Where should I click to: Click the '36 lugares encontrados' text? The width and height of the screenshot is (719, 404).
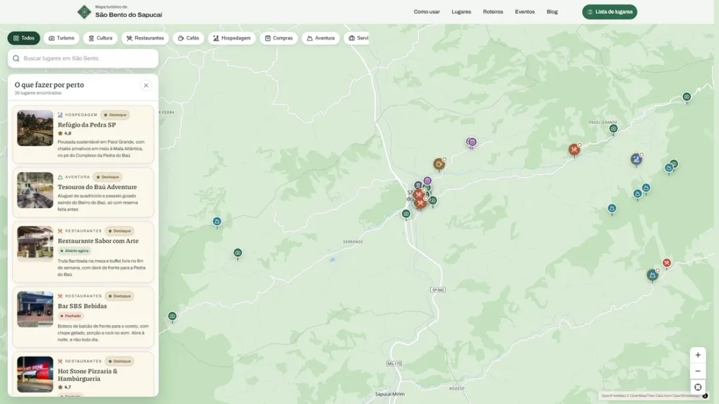(x=38, y=93)
